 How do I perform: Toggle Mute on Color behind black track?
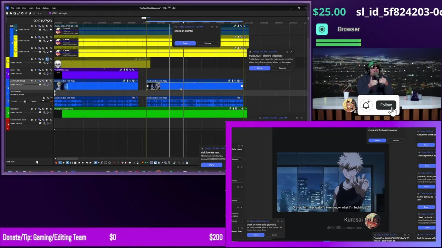[x=47, y=120]
